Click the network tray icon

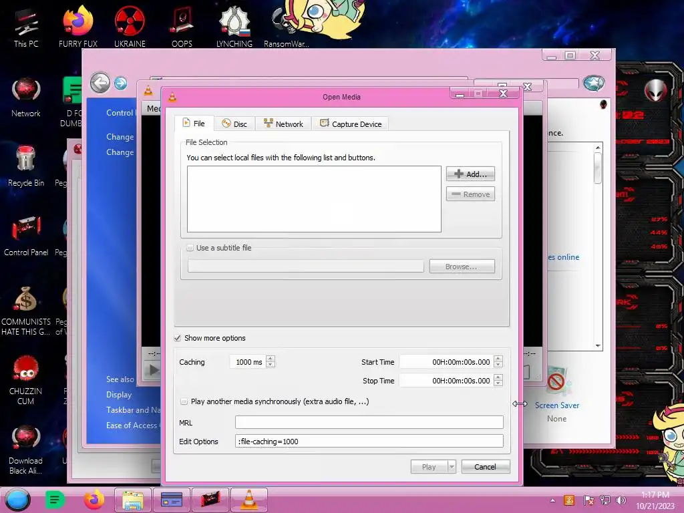tap(605, 500)
